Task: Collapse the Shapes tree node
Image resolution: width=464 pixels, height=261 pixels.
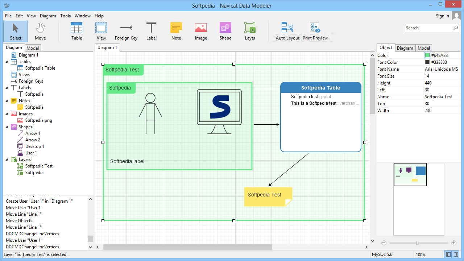Action: tap(7, 127)
